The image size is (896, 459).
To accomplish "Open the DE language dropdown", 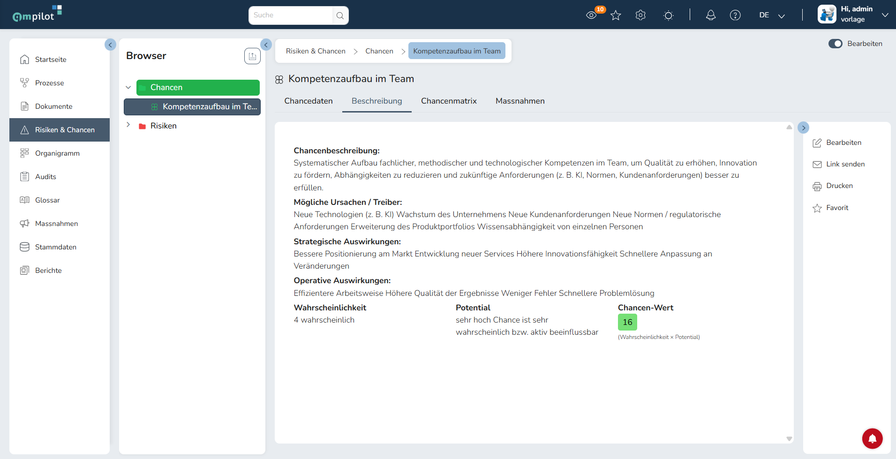I will click(x=772, y=15).
